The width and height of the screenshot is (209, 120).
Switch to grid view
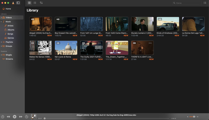29,3
